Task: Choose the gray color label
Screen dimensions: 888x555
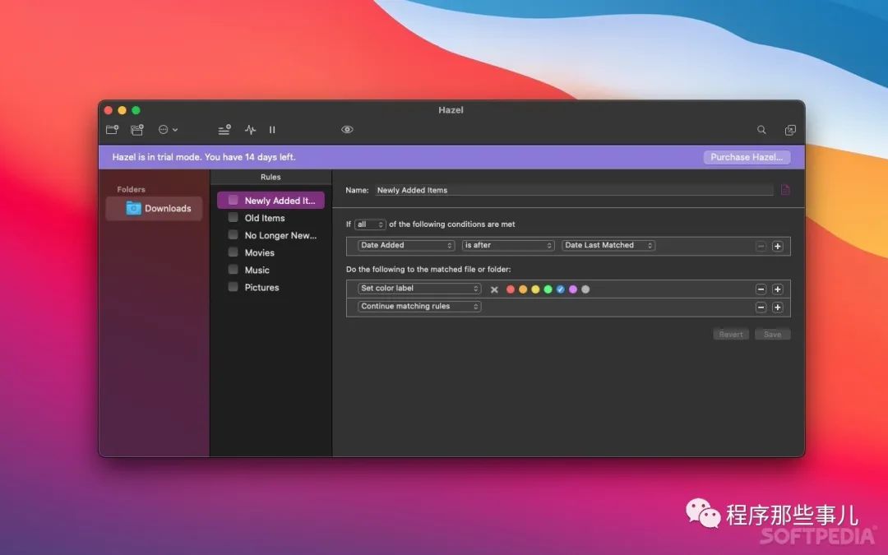Action: tap(585, 289)
